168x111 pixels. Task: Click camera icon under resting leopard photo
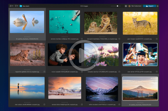[x=44, y=72]
